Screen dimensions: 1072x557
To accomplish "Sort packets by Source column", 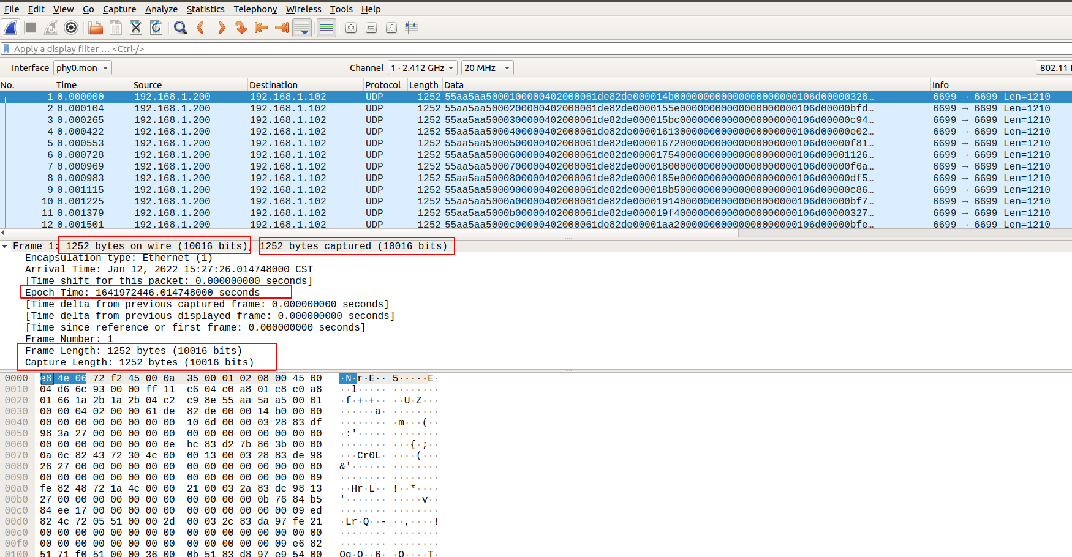I will (189, 84).
